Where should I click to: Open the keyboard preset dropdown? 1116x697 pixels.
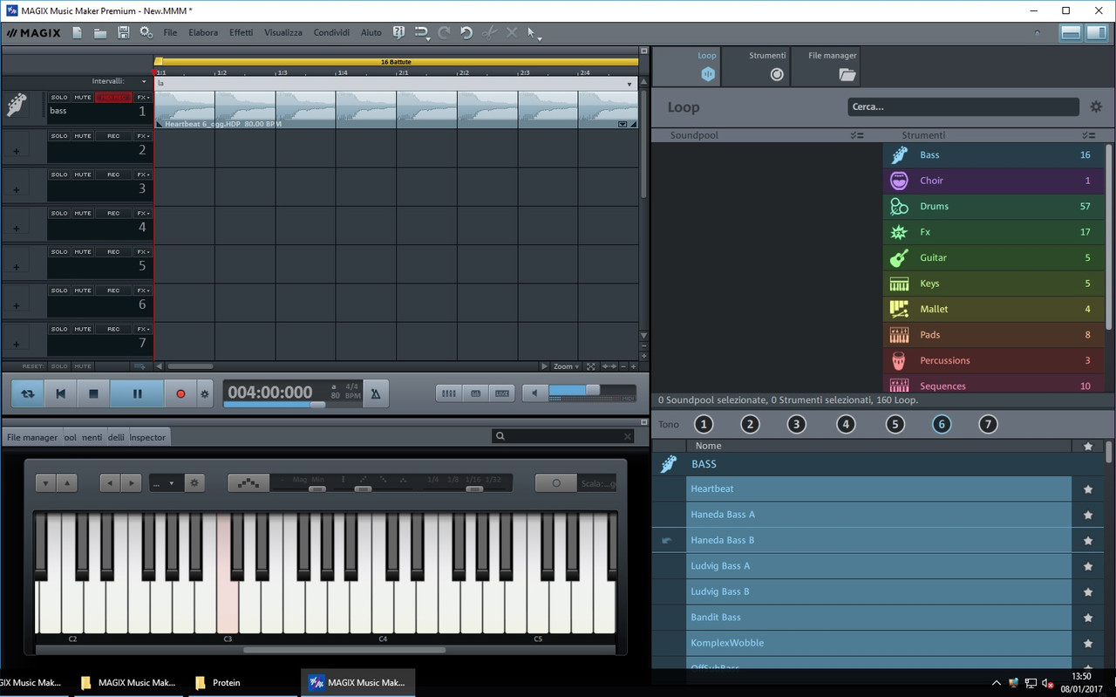pos(166,482)
